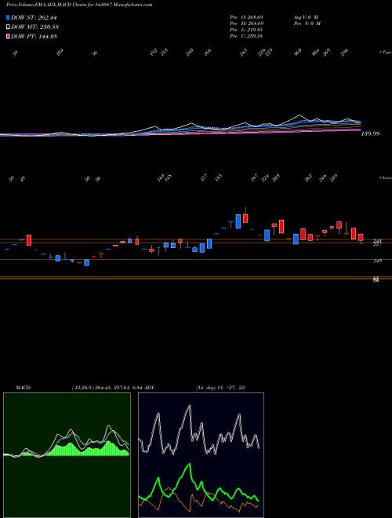Click the '<Lows' axis label on the right
Viewport: 392px width, 518px height.
pyautogui.click(x=385, y=177)
